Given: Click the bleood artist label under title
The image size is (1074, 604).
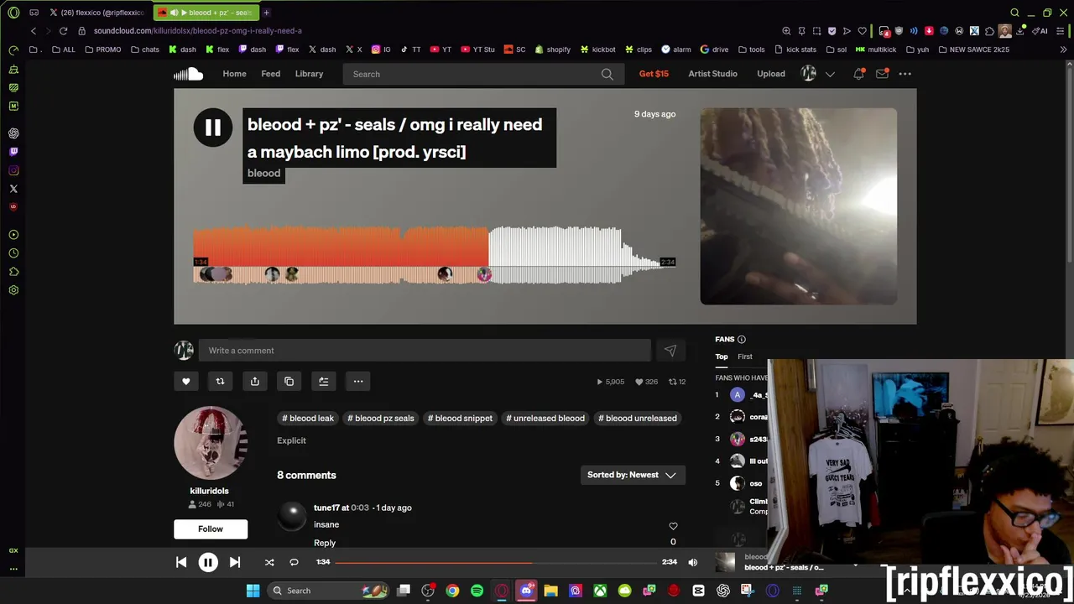Looking at the screenshot, I should (263, 173).
